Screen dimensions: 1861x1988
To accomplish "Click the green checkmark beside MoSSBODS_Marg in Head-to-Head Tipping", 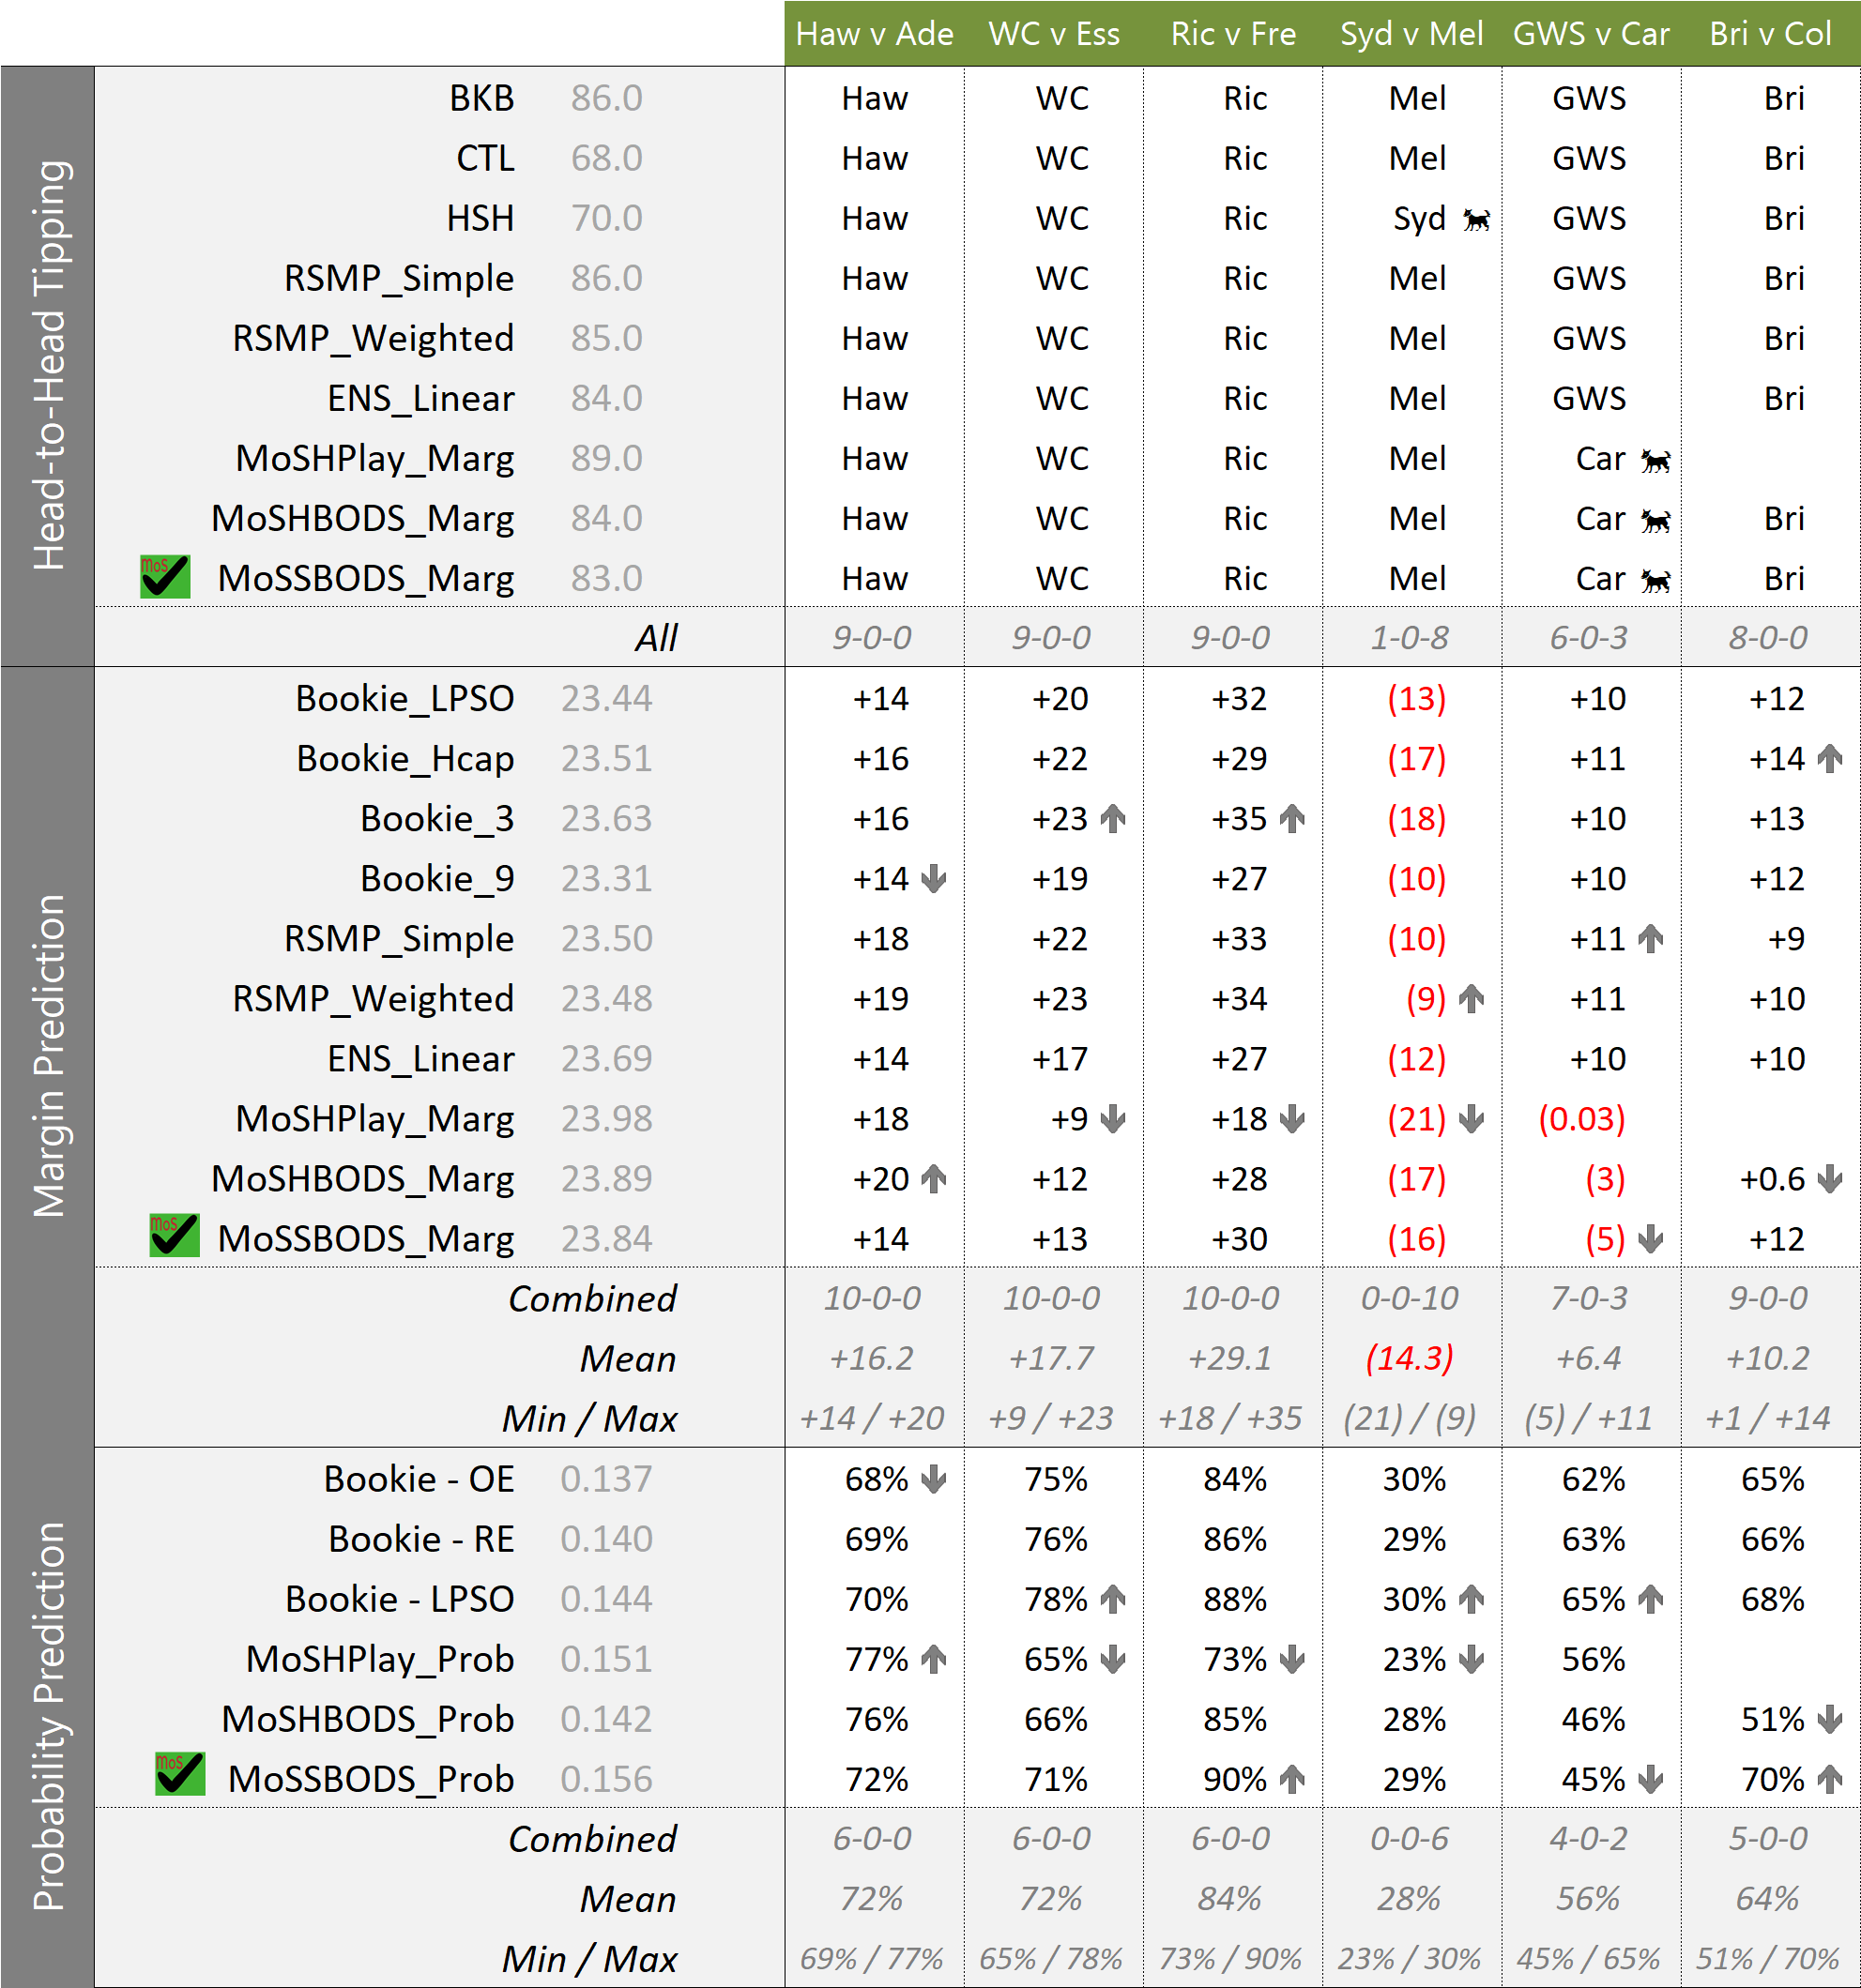I will 165,577.
